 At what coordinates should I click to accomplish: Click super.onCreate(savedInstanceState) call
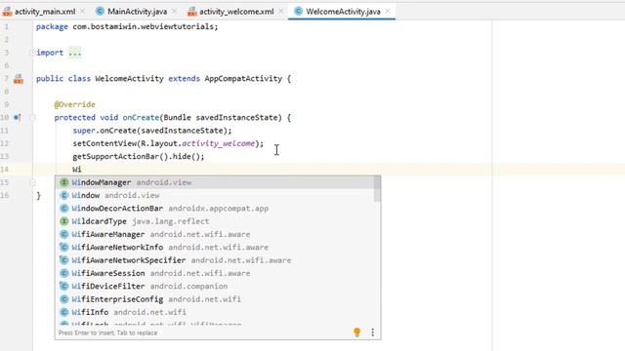click(x=152, y=131)
